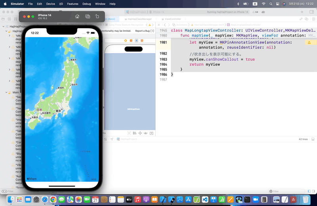Select HajiHajiProject in the debug bar
The height and width of the screenshot is (206, 317).
point(127,139)
